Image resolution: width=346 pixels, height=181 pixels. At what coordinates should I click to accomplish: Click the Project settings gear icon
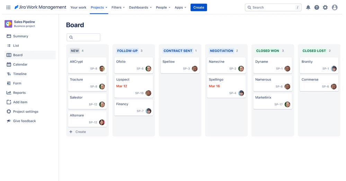click(x=9, y=112)
